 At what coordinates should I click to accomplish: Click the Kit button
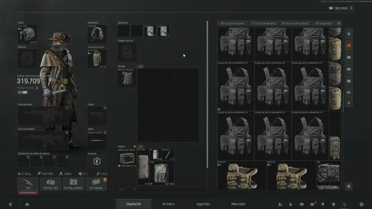click(x=28, y=184)
